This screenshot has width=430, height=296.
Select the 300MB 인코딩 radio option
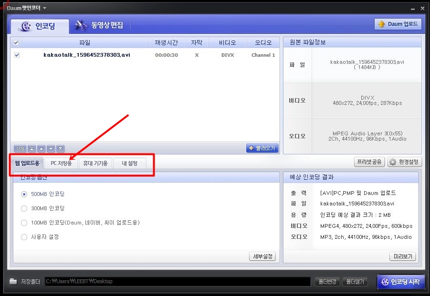(x=24, y=208)
